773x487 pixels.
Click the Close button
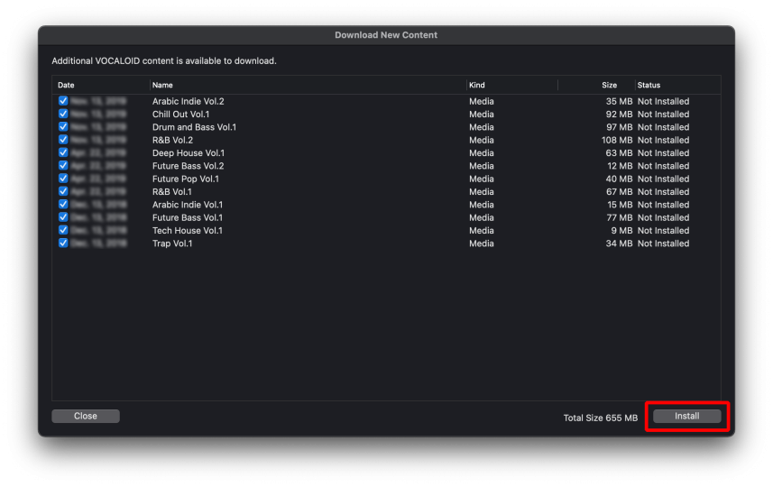tap(86, 417)
